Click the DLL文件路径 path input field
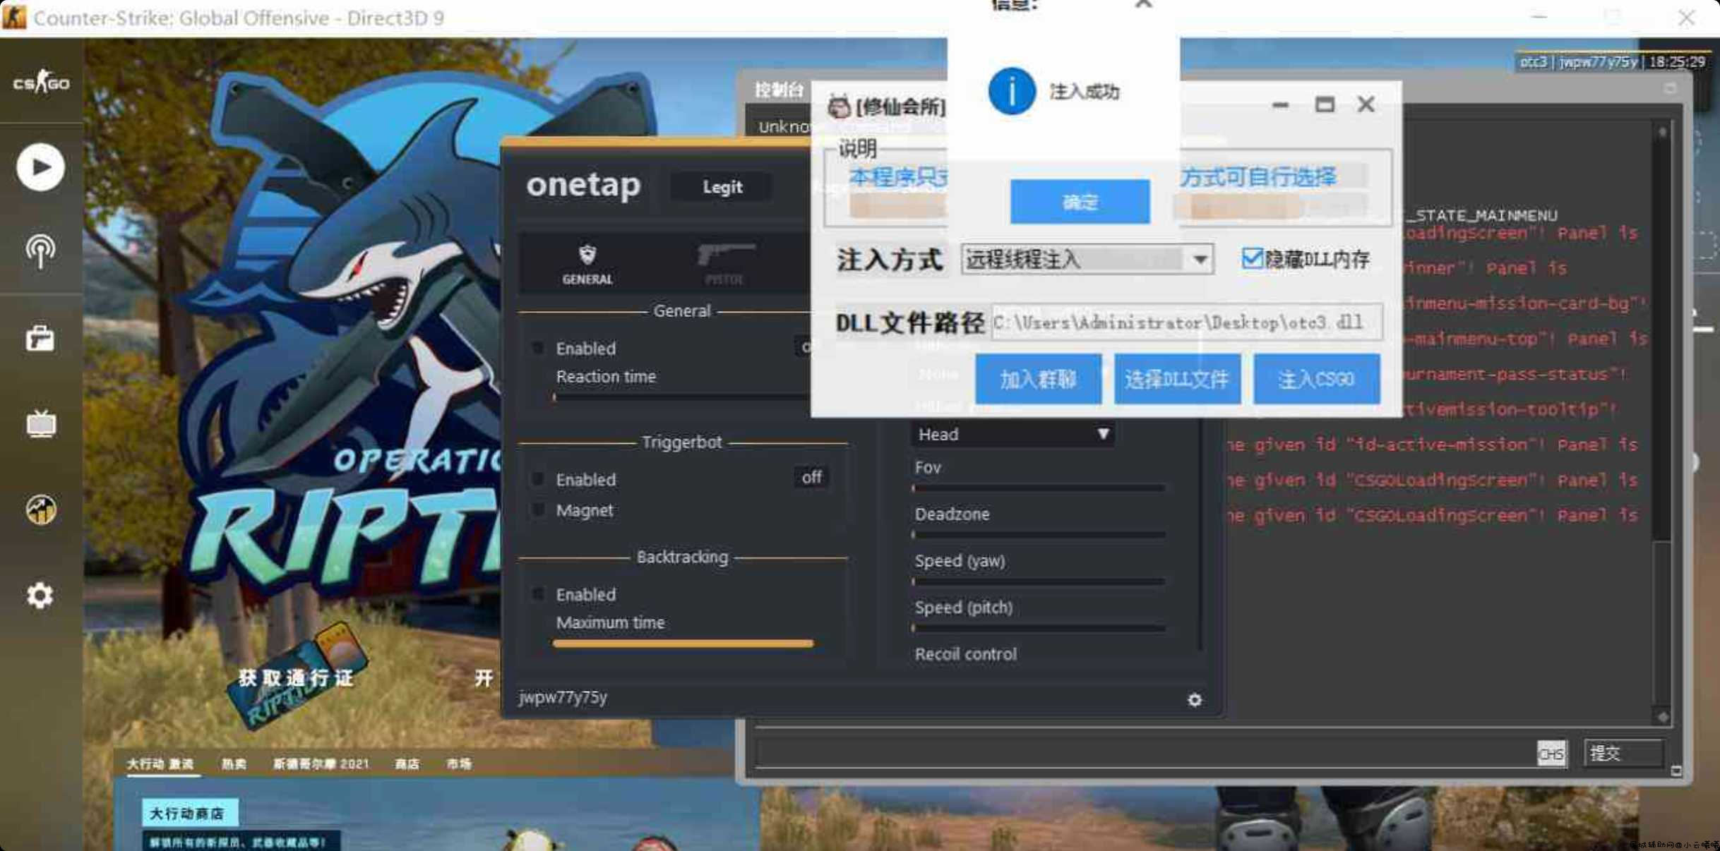1720x851 pixels. (1186, 322)
